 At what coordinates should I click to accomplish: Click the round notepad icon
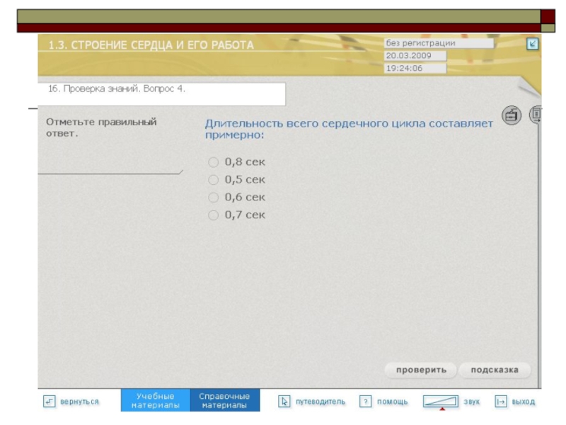click(x=536, y=115)
